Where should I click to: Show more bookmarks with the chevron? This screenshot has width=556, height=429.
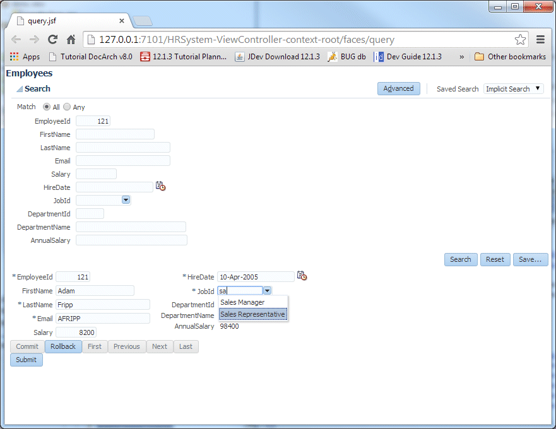click(462, 57)
